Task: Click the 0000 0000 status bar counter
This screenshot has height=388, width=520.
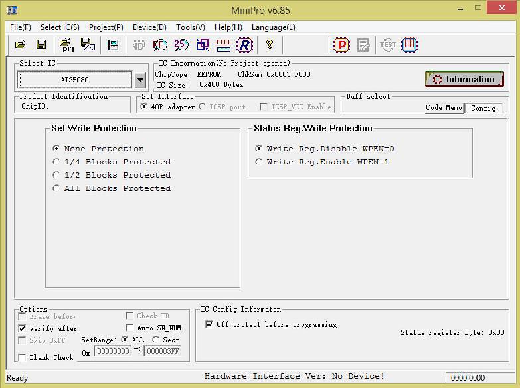Action: click(468, 378)
